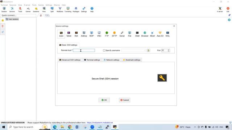The width and height of the screenshot is (232, 130).
Task: Select the Basic SSH settings tab
Action: tap(68, 45)
